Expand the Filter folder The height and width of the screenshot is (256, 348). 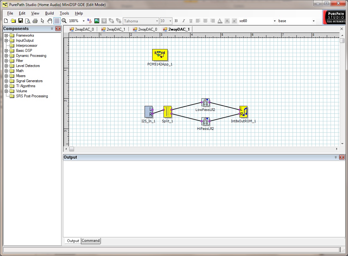tap(6, 61)
